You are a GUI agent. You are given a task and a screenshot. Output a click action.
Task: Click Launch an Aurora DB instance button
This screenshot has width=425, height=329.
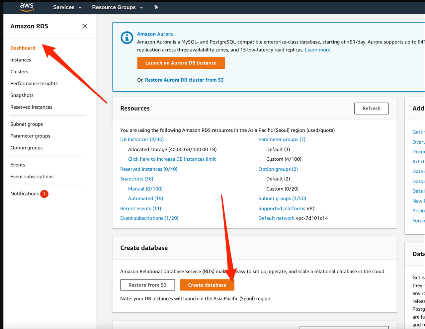tap(181, 63)
